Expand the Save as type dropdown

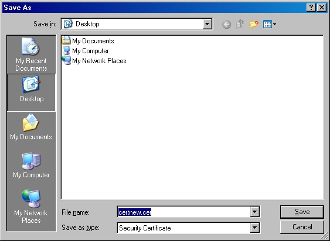254,228
